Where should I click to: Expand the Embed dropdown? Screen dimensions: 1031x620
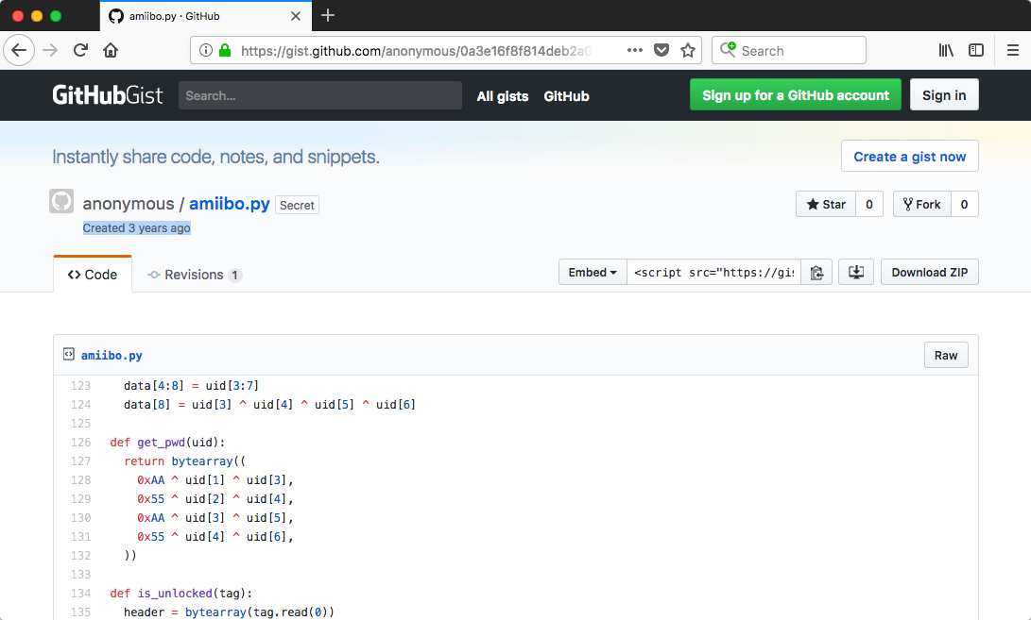click(x=593, y=273)
